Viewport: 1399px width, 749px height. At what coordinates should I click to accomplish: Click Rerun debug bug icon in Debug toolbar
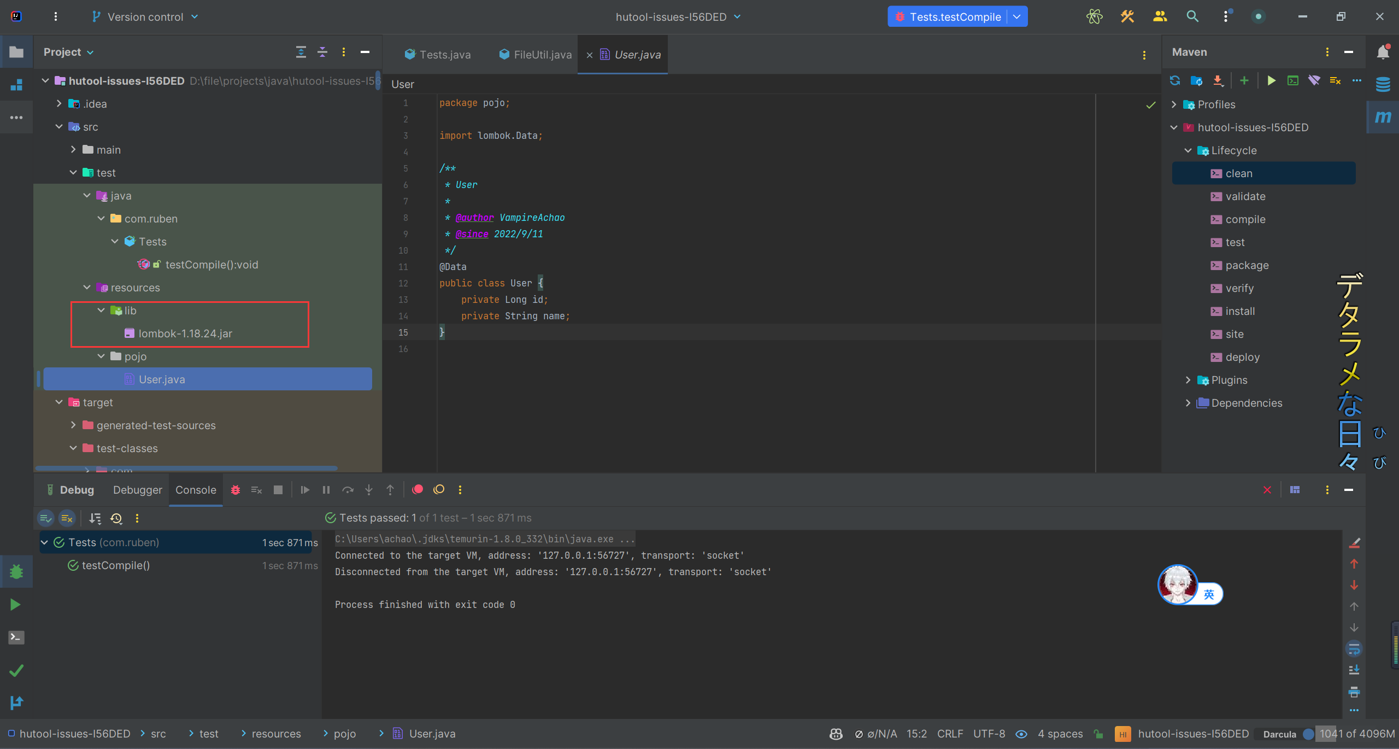point(236,490)
